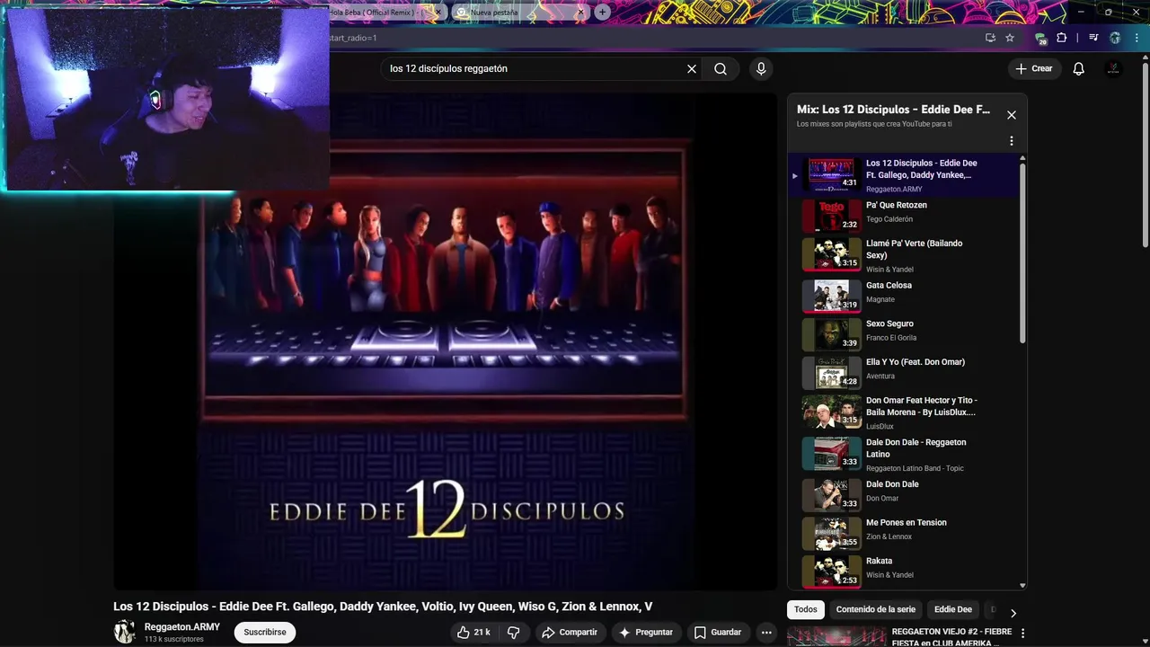Viewport: 1150px width, 647px height.
Task: Select the Eddie Dee filter chip
Action: pyautogui.click(x=953, y=609)
